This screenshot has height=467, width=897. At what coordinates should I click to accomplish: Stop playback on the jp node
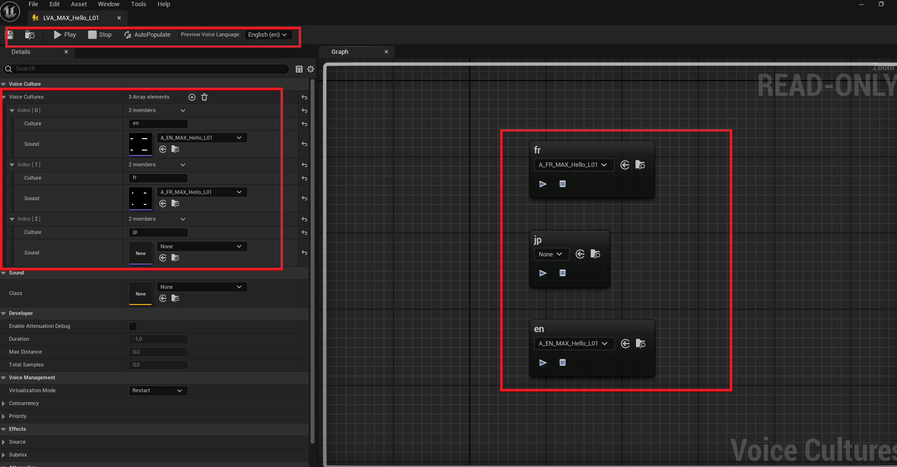(x=563, y=273)
